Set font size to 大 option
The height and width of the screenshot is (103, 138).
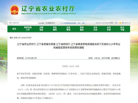[95, 58]
